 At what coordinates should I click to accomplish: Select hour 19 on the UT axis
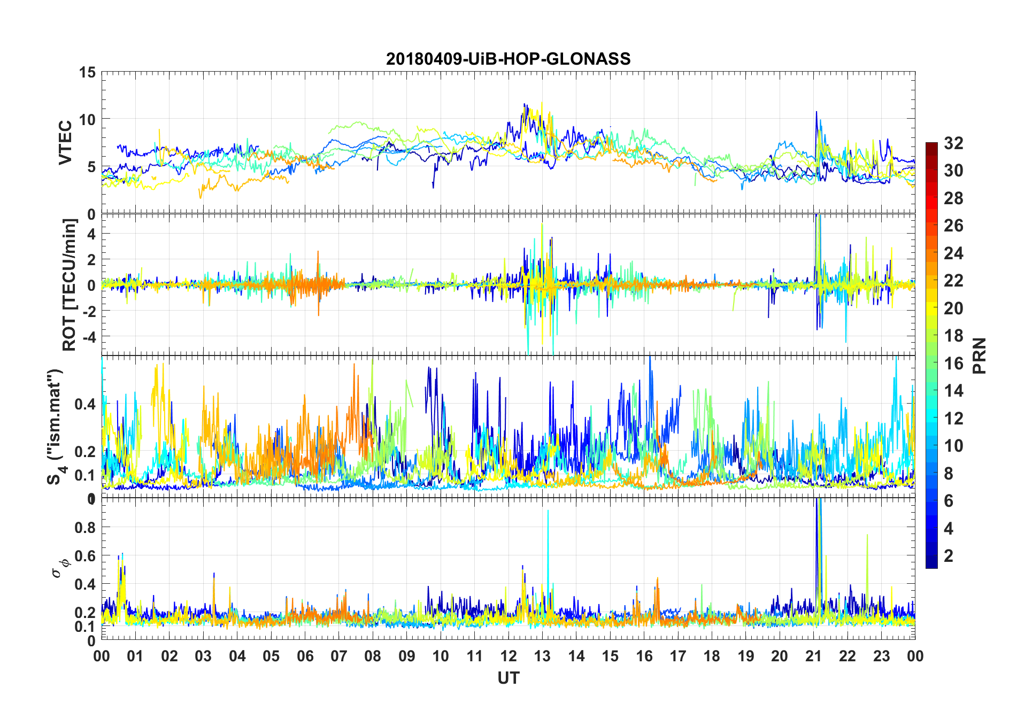746,655
